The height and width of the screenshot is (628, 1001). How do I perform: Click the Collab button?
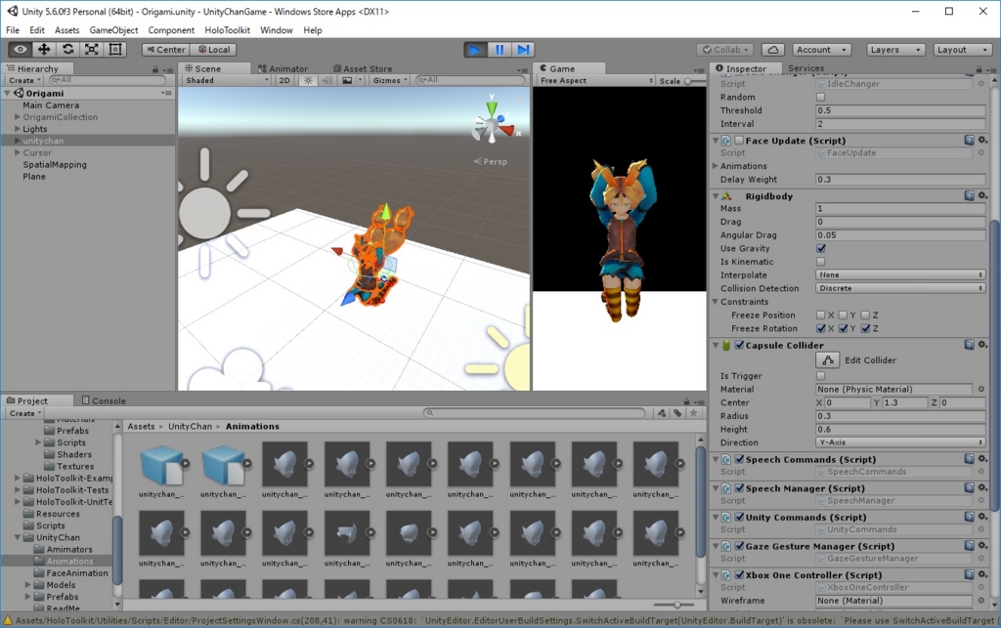725,50
